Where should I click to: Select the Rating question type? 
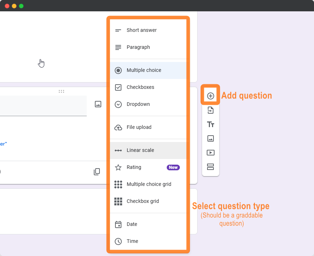pyautogui.click(x=134, y=167)
